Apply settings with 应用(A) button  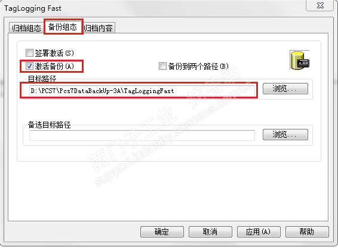pos(259,232)
